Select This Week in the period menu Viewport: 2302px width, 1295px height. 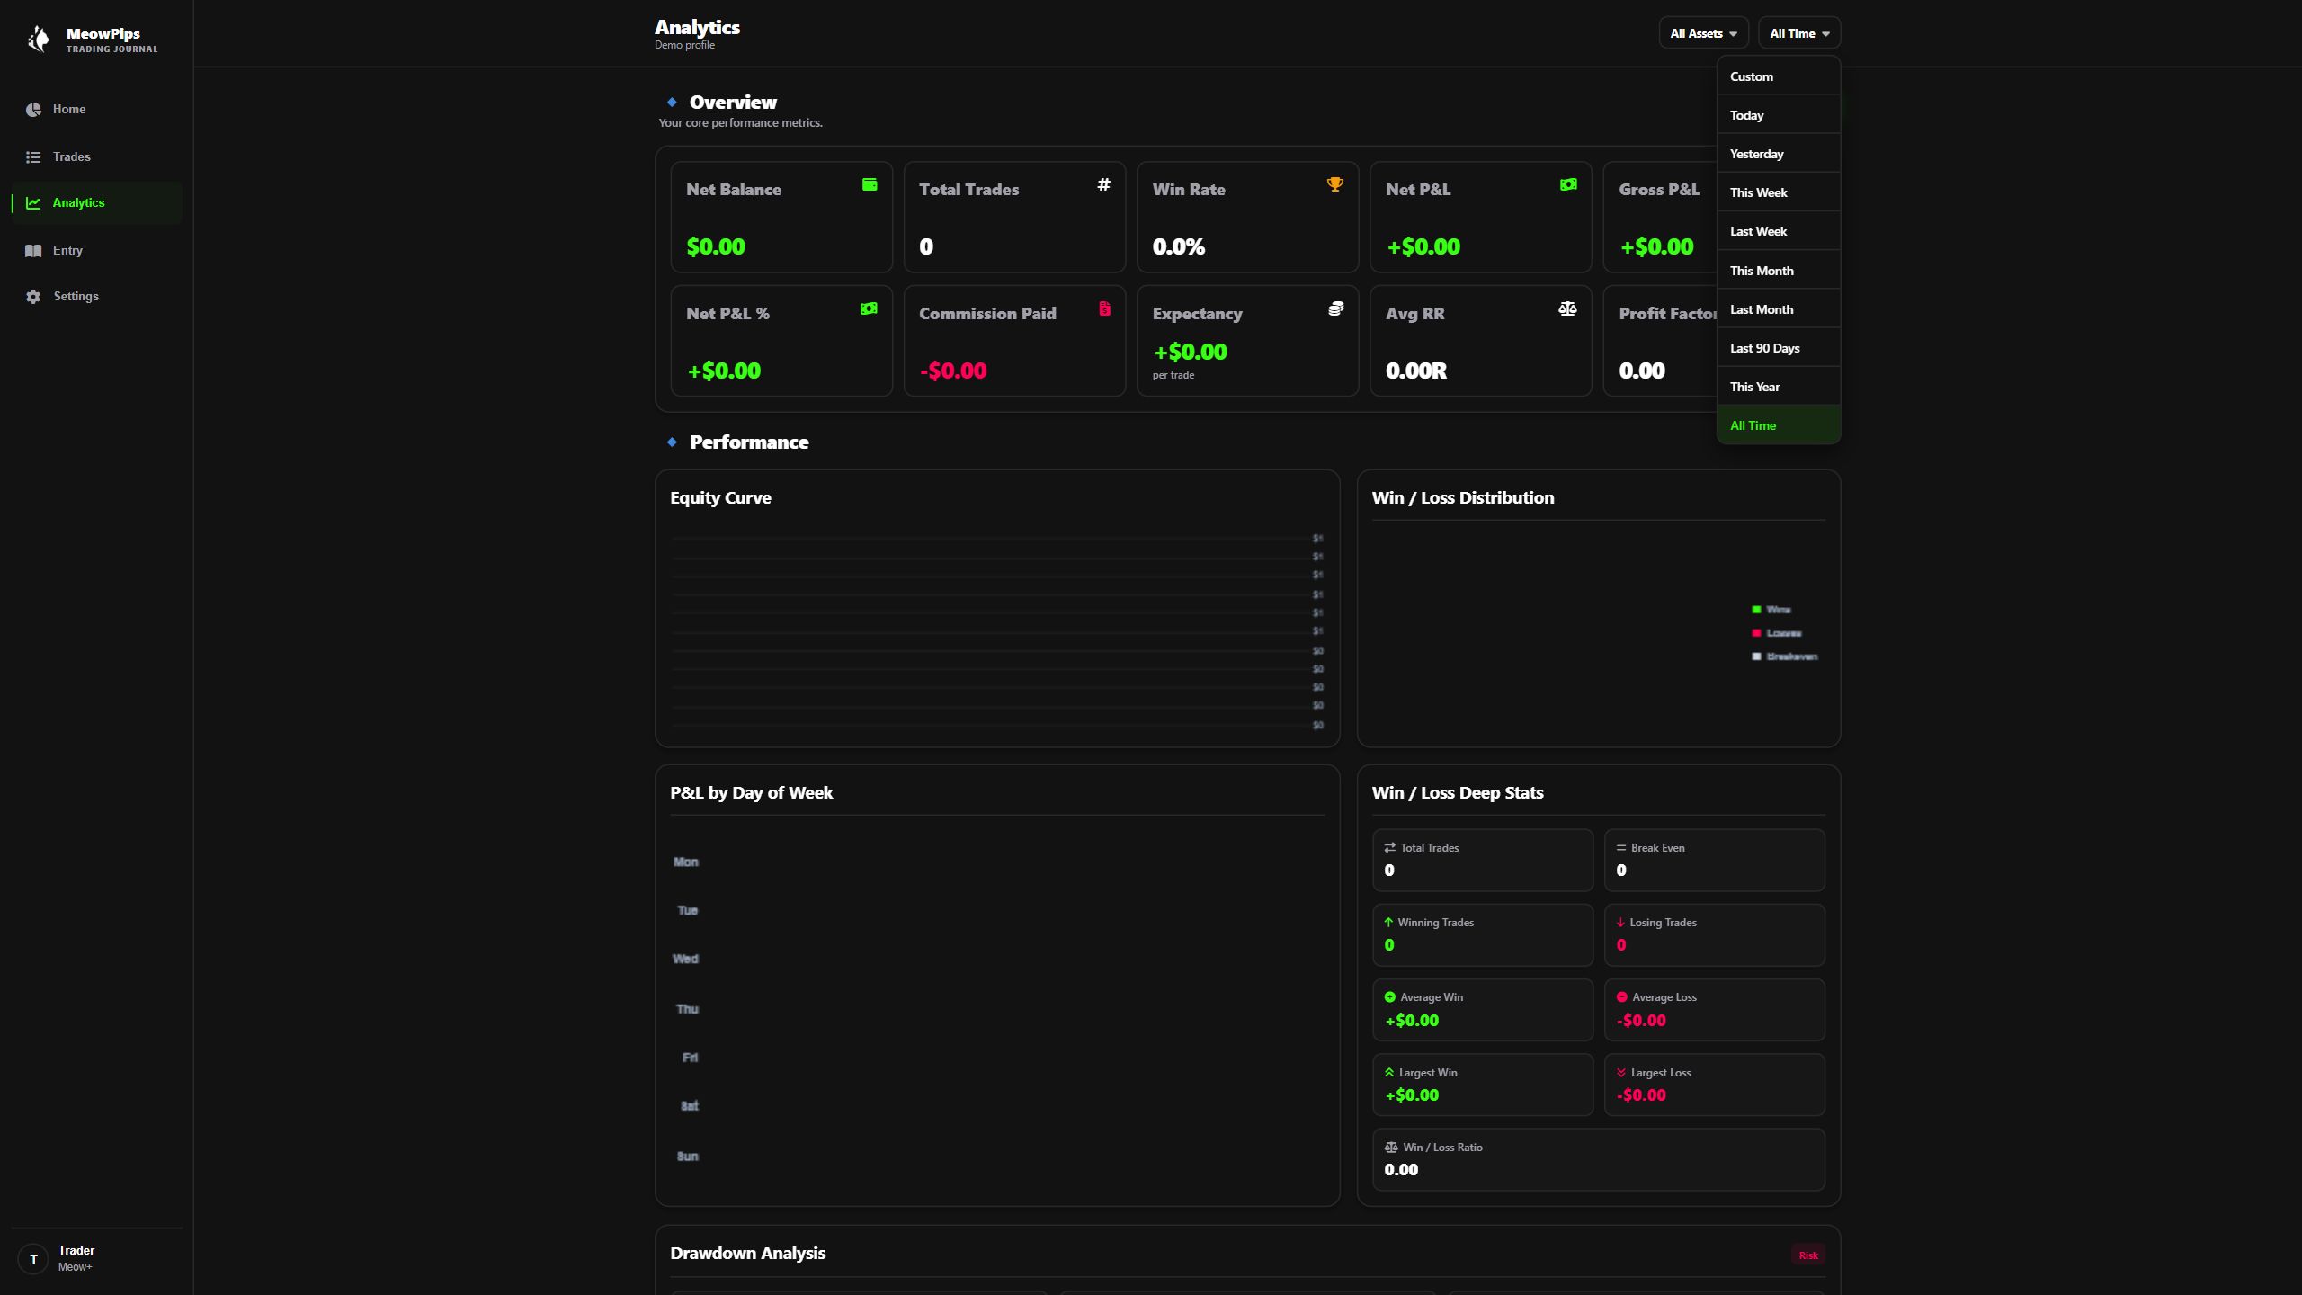pyautogui.click(x=1779, y=192)
